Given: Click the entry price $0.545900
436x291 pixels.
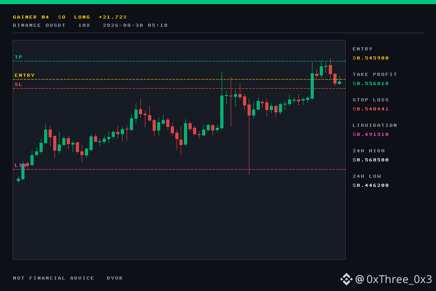Looking at the screenshot, I should pyautogui.click(x=371, y=58).
